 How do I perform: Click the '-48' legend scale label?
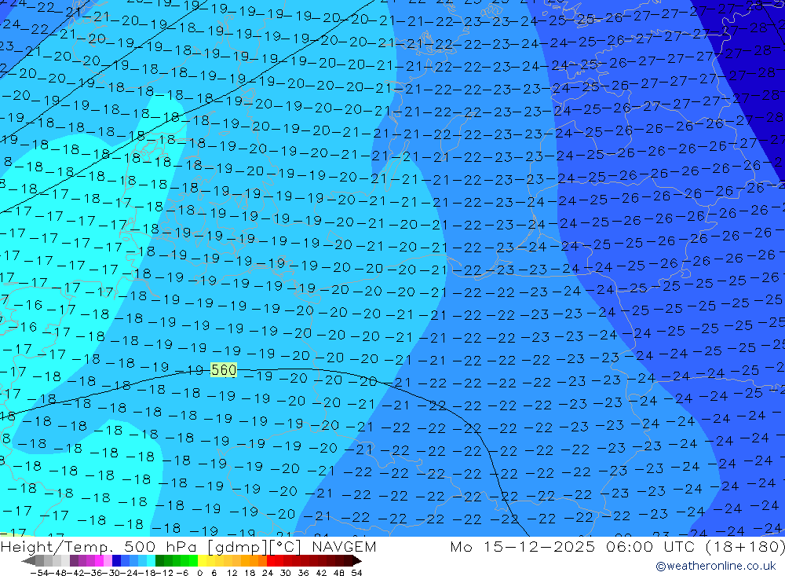[x=58, y=573]
